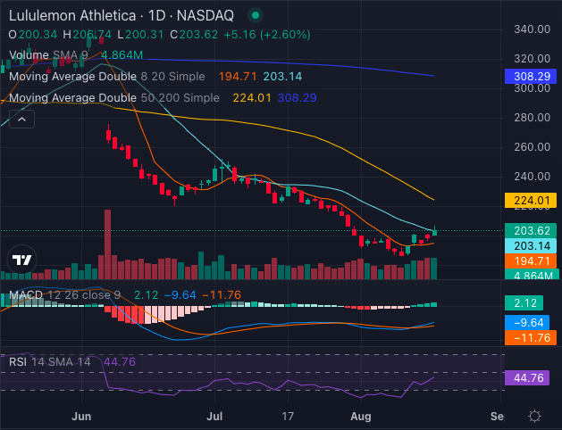Click the TradingView logo on the chart
562x430 pixels.
tap(21, 260)
